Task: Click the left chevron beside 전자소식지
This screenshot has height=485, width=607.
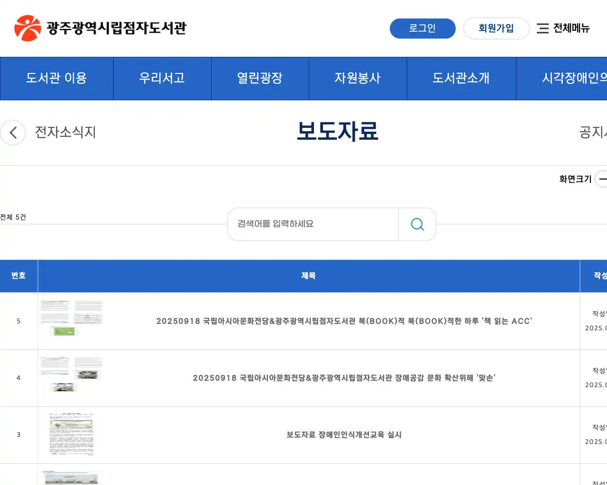Action: (x=13, y=133)
